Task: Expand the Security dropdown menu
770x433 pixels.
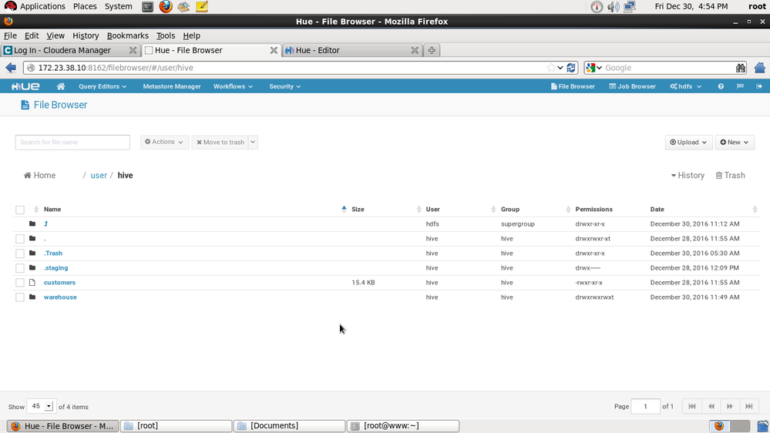Action: (x=284, y=86)
